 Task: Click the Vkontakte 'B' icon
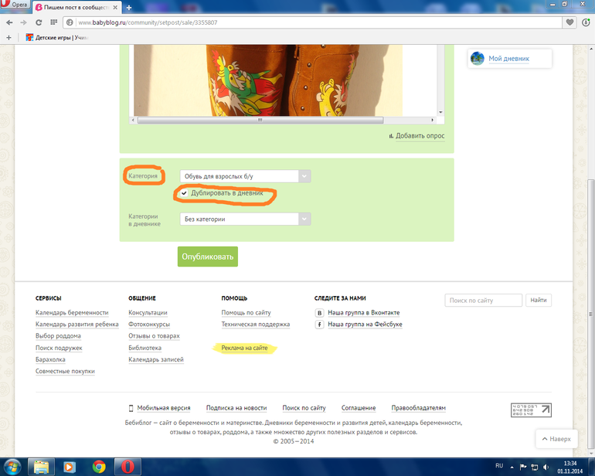point(319,313)
